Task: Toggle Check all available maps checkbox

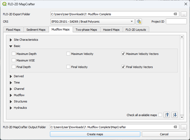Action: point(160,115)
